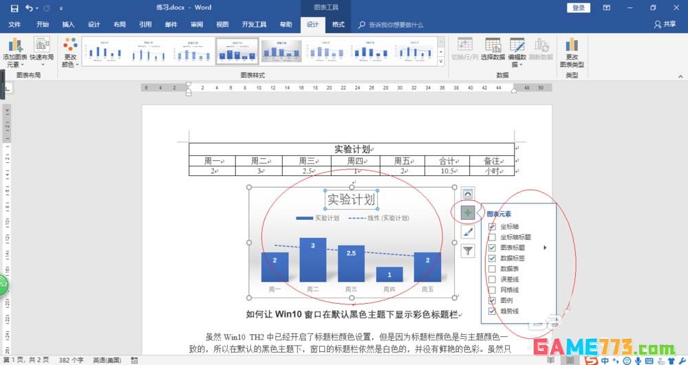Open the Change Colors palette
Screen dimensions: 688x365
pos(70,52)
